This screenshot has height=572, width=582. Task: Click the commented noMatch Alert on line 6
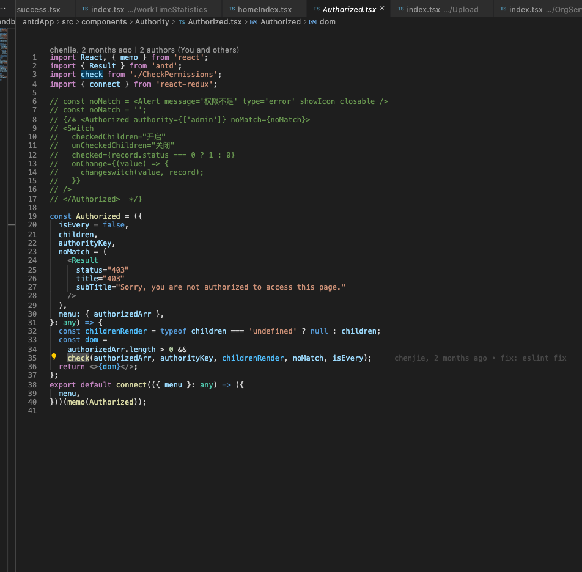[x=219, y=101]
